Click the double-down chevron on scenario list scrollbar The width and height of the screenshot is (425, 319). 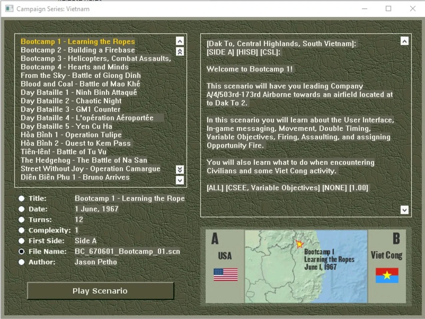pos(180,169)
